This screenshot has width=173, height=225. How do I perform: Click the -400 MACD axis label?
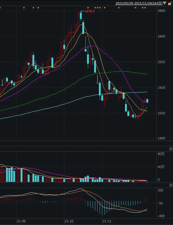(161, 216)
